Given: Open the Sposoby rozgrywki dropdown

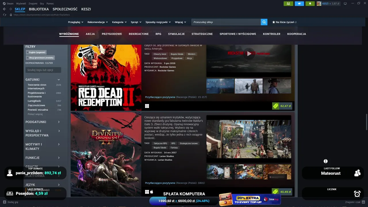Looking at the screenshot, I should tap(158, 22).
